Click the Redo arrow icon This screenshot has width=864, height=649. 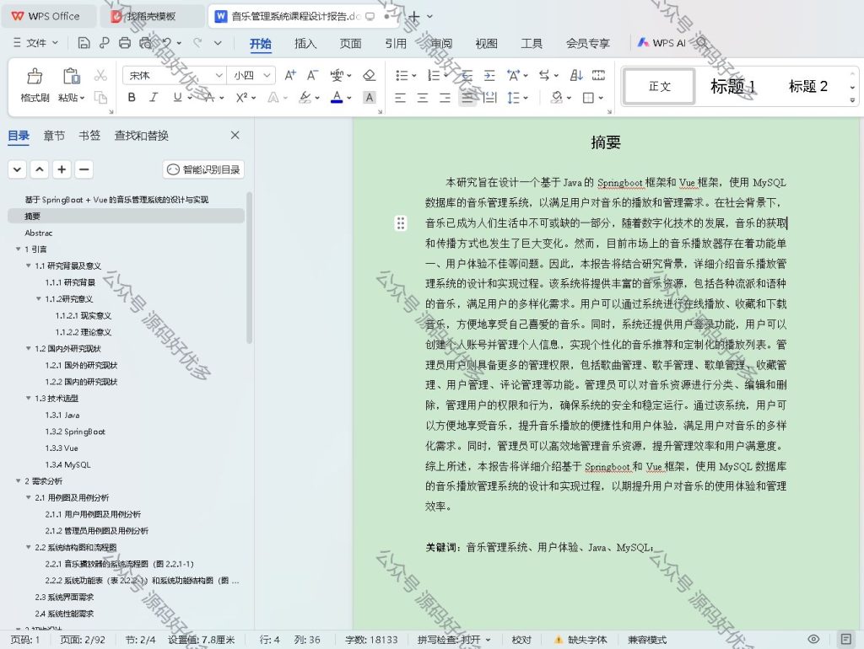click(x=197, y=43)
